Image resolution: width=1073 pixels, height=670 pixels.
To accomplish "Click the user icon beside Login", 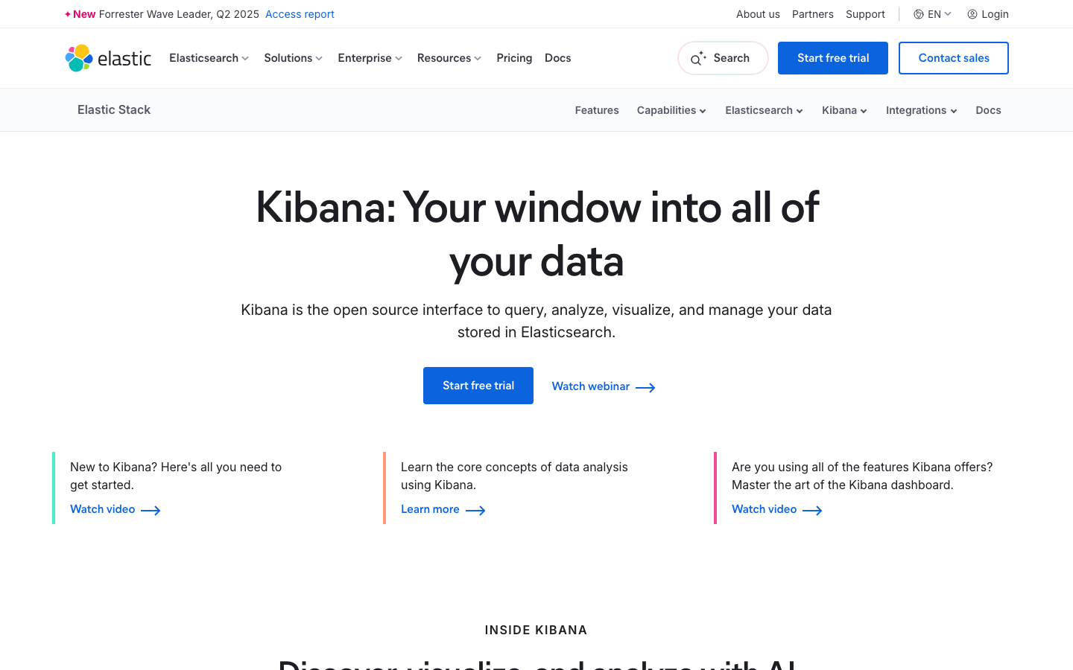I will (972, 14).
